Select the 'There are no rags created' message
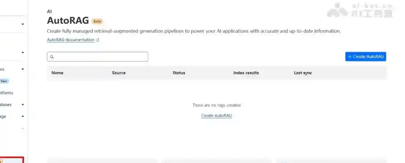 click(x=216, y=105)
